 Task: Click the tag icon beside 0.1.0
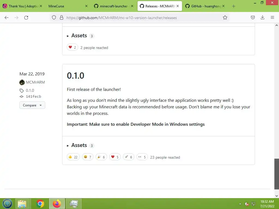tap(22, 91)
